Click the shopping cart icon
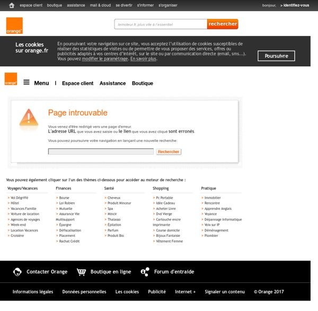This screenshot has width=318, height=311. pyautogui.click(x=81, y=272)
